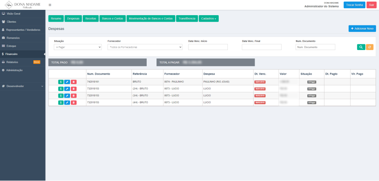The height and width of the screenshot is (181, 379).
Task: Open Estoque in the sidebar
Action: click(11, 46)
